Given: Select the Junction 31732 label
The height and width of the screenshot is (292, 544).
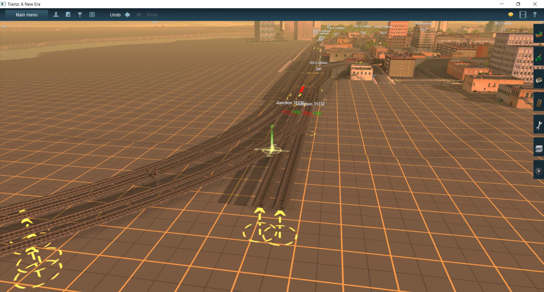Looking at the screenshot, I should point(310,104).
